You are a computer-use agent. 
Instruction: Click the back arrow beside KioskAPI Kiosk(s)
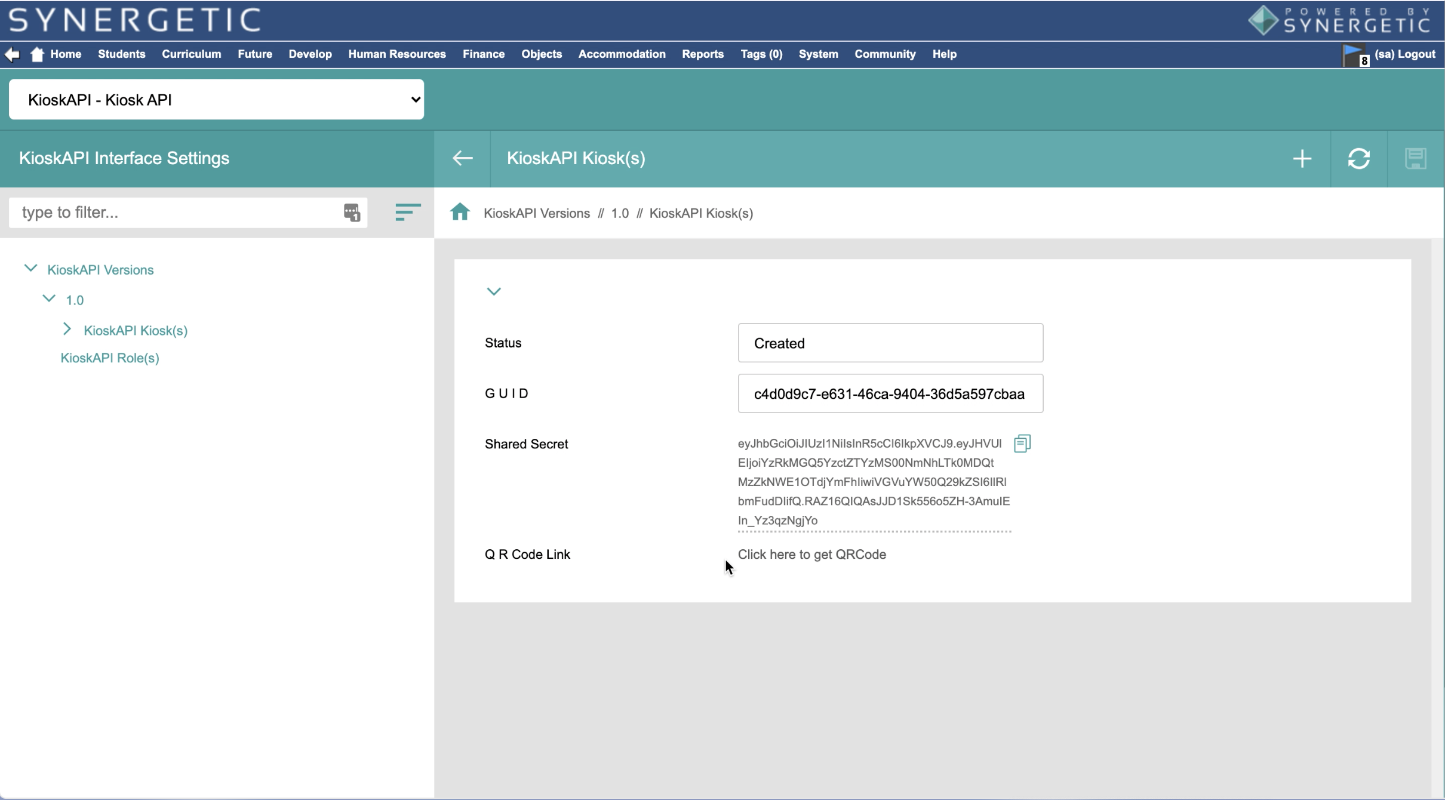pos(462,158)
